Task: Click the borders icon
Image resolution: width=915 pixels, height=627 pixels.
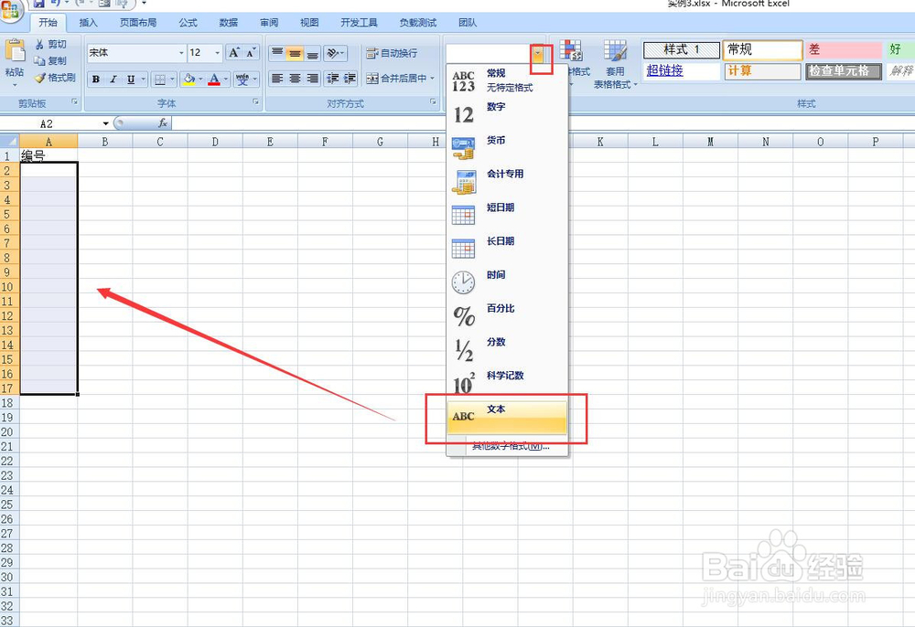Action: pyautogui.click(x=160, y=80)
